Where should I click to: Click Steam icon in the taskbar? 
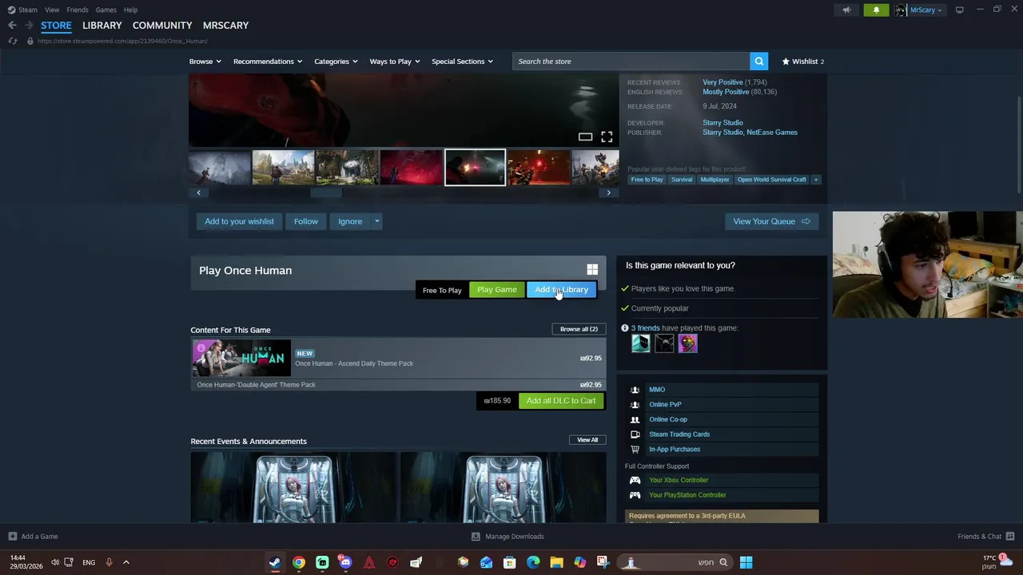click(x=275, y=562)
